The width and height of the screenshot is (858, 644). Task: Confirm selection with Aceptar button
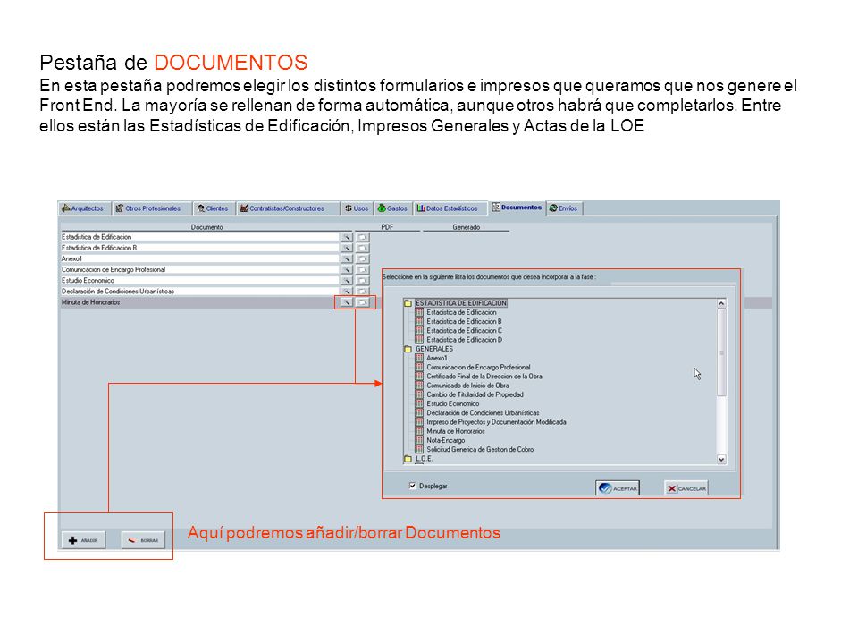(x=618, y=488)
